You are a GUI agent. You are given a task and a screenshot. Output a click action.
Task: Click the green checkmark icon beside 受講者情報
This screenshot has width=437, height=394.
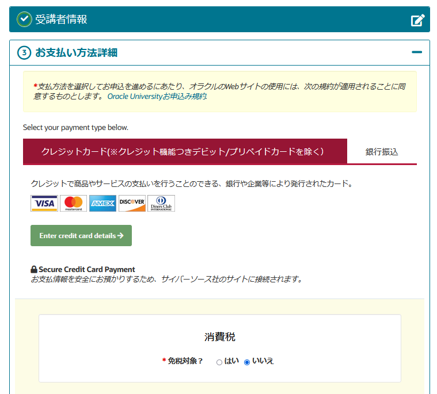pos(24,20)
